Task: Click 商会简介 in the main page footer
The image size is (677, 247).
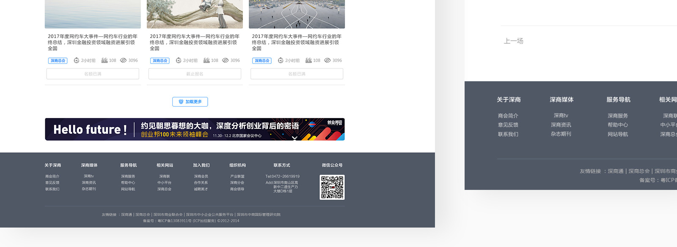Action: click(x=52, y=176)
